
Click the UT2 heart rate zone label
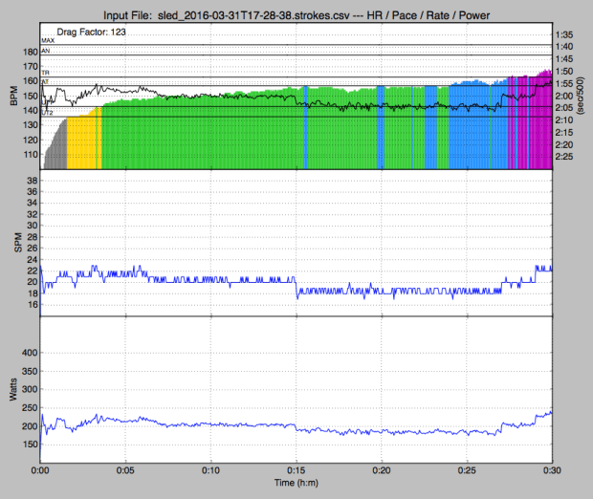(47, 113)
